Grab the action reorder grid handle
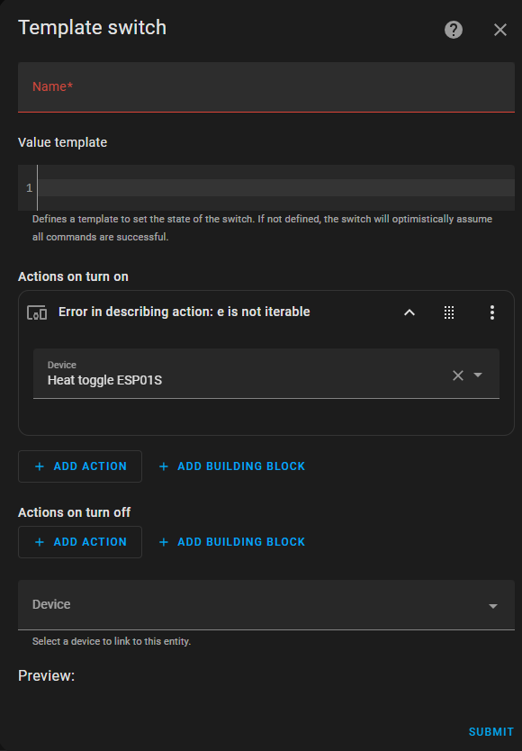The width and height of the screenshot is (522, 751). [449, 312]
